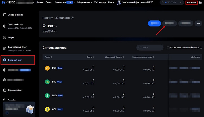
Task: Open the three-dots more options button
Action: (x=198, y=23)
